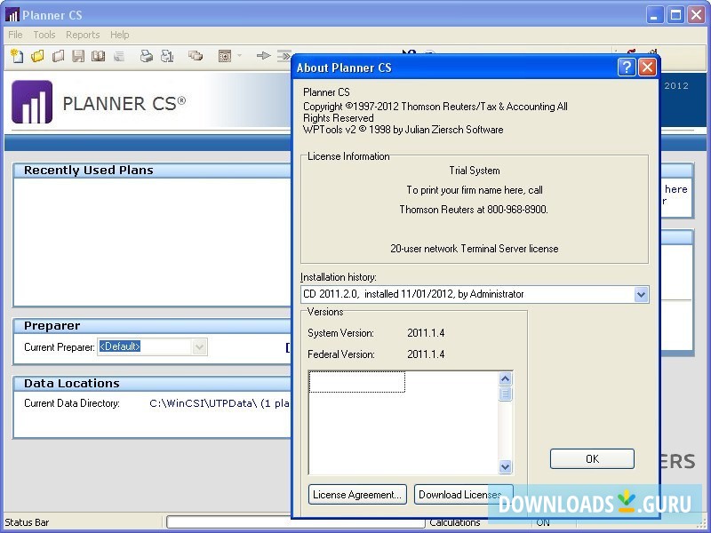711x533 pixels.
Task: Open the File menu
Action: coord(14,35)
